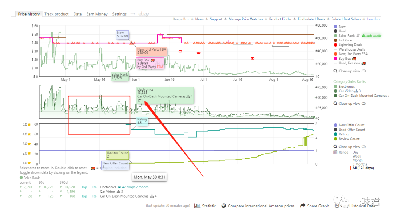Toggle the New price legend dot
Image resolution: width=393 pixels, height=219 pixels.
[336, 26]
